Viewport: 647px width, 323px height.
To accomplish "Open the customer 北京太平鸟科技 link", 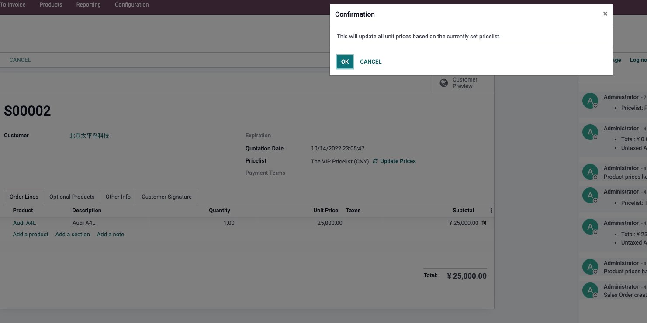I will 89,136.
